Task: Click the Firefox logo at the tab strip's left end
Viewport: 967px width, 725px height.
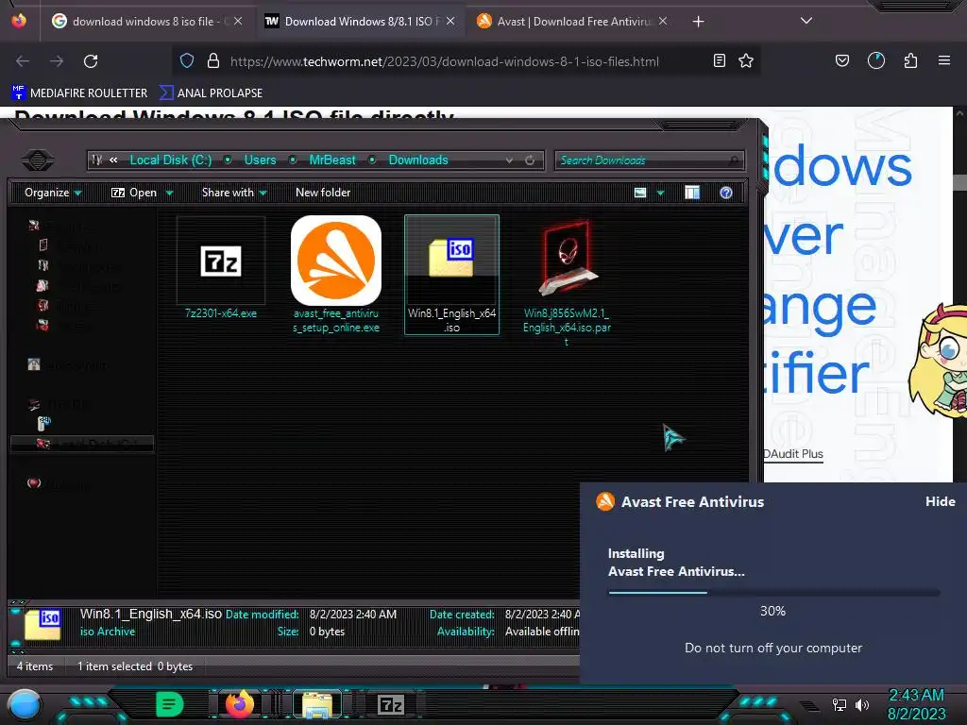Action: pos(19,21)
